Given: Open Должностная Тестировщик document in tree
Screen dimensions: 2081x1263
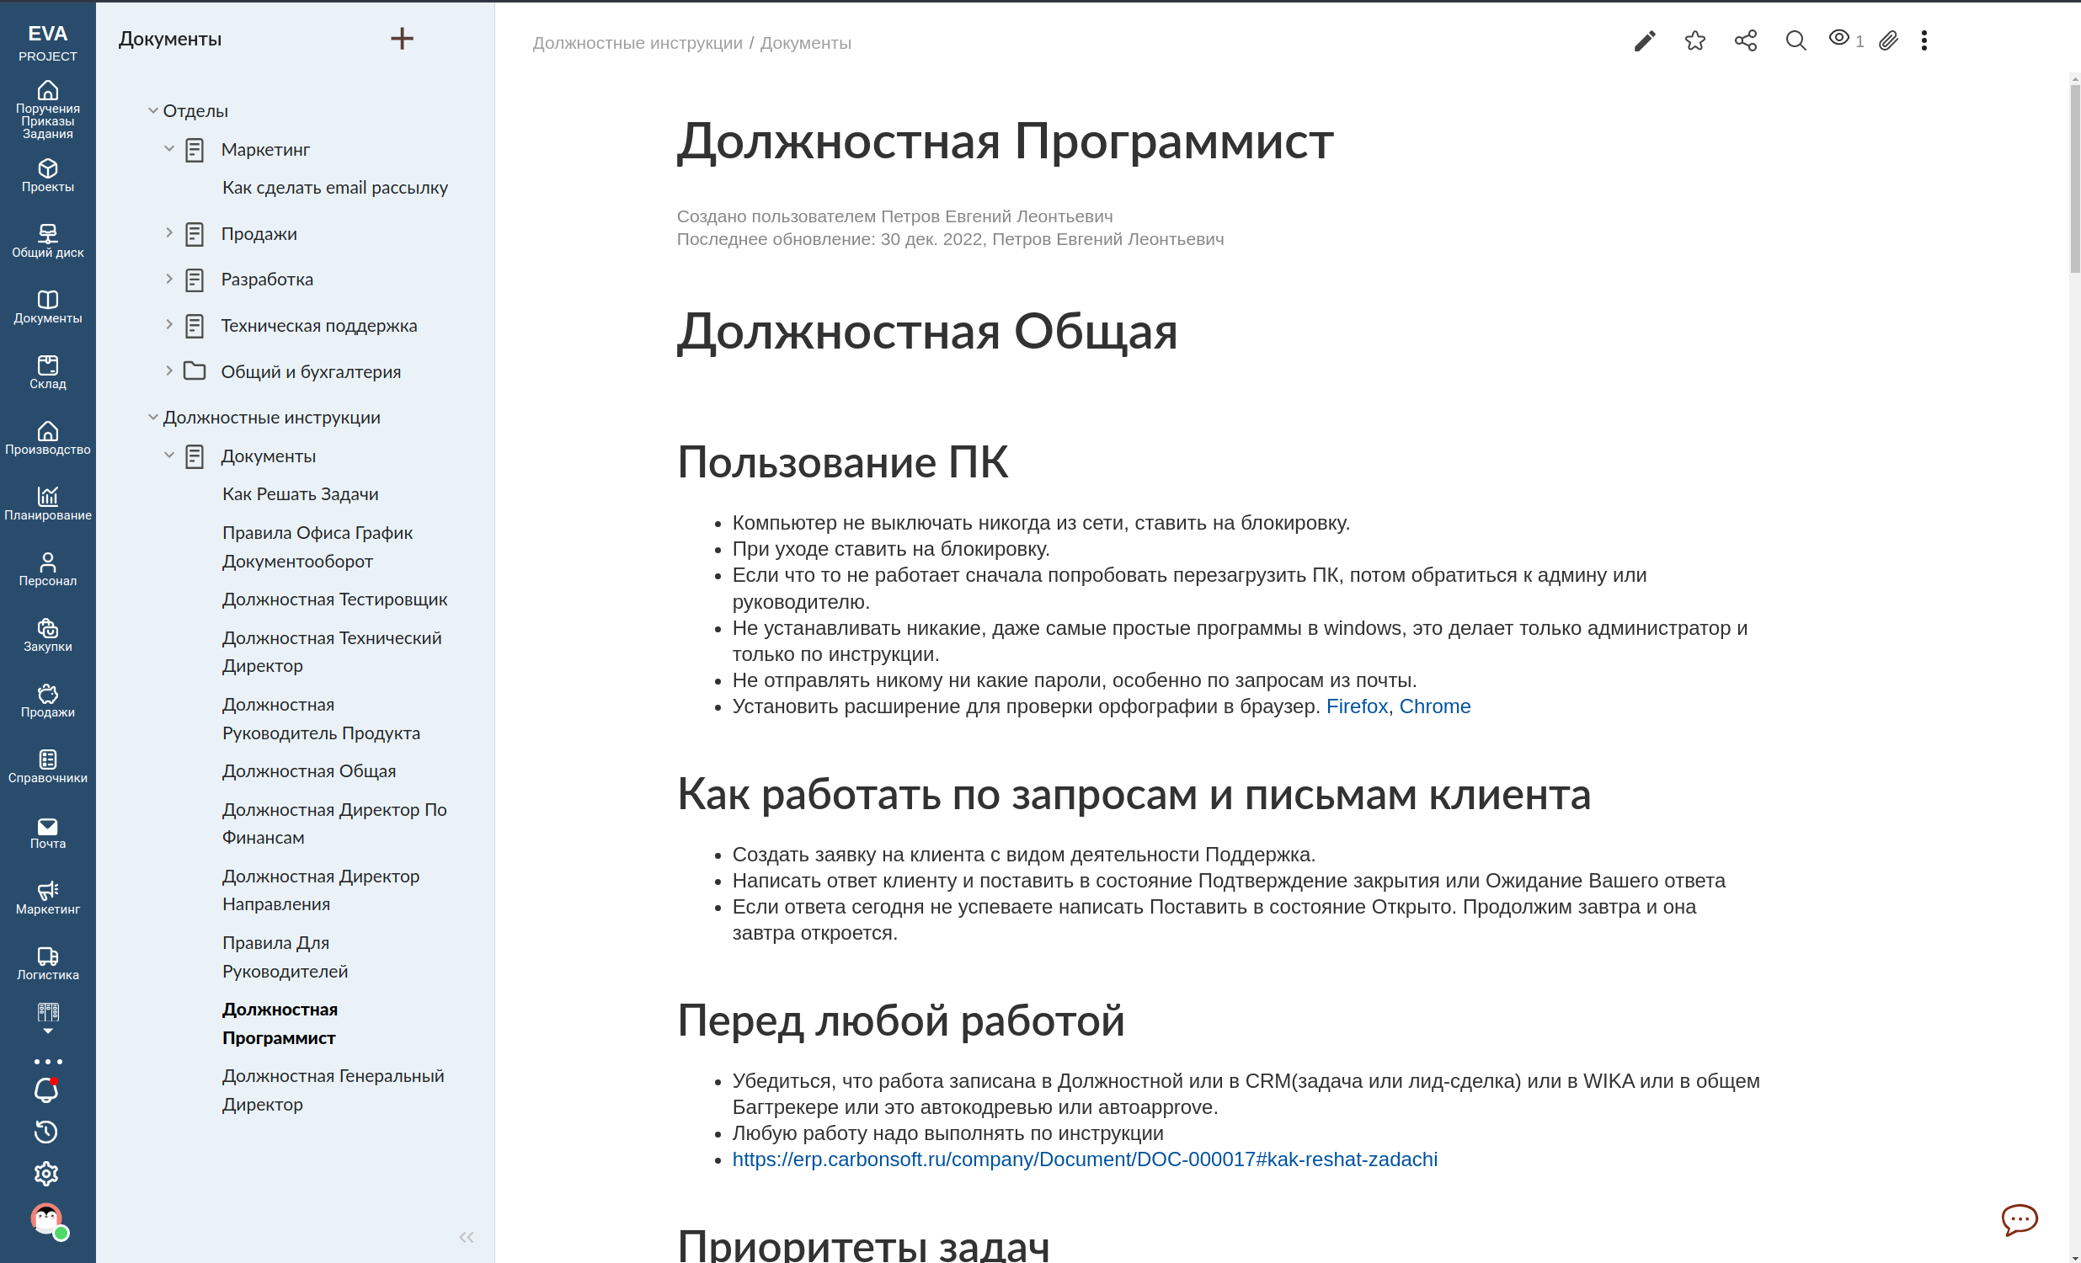Looking at the screenshot, I should click(x=334, y=600).
